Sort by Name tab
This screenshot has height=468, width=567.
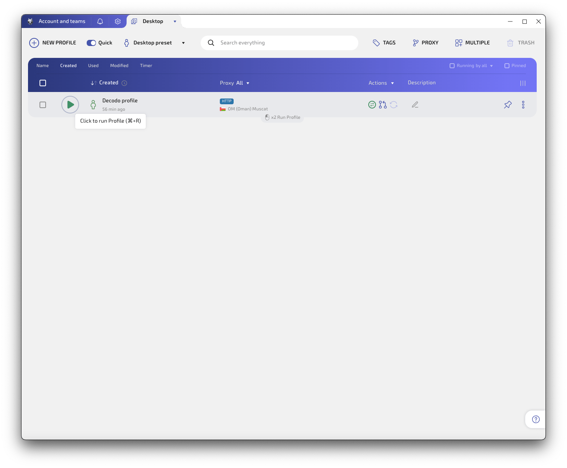[43, 66]
